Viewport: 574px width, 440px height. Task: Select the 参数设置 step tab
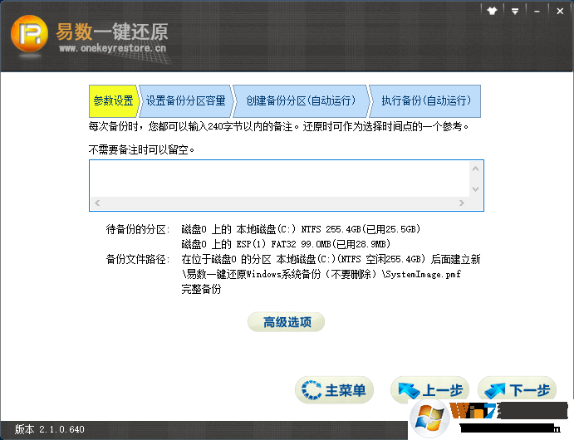114,101
